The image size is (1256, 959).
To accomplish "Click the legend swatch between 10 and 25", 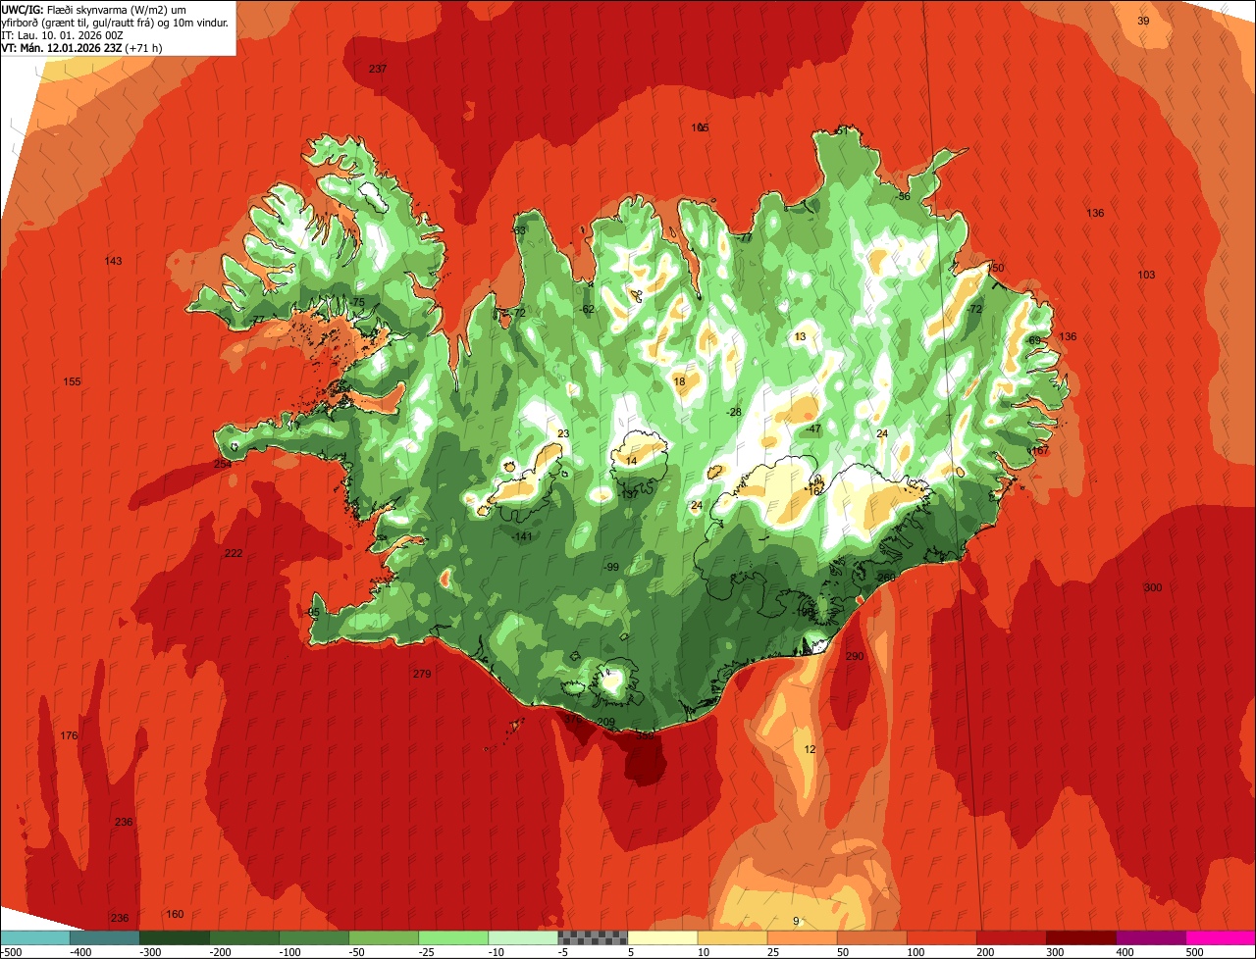I will pyautogui.click(x=733, y=937).
